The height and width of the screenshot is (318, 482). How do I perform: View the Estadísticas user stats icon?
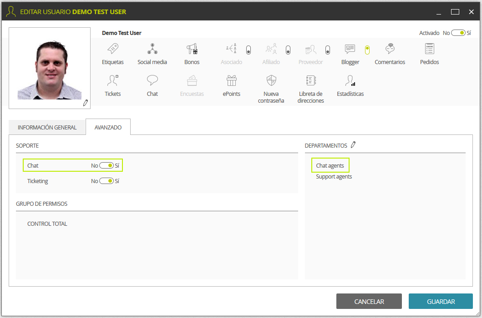click(x=350, y=81)
